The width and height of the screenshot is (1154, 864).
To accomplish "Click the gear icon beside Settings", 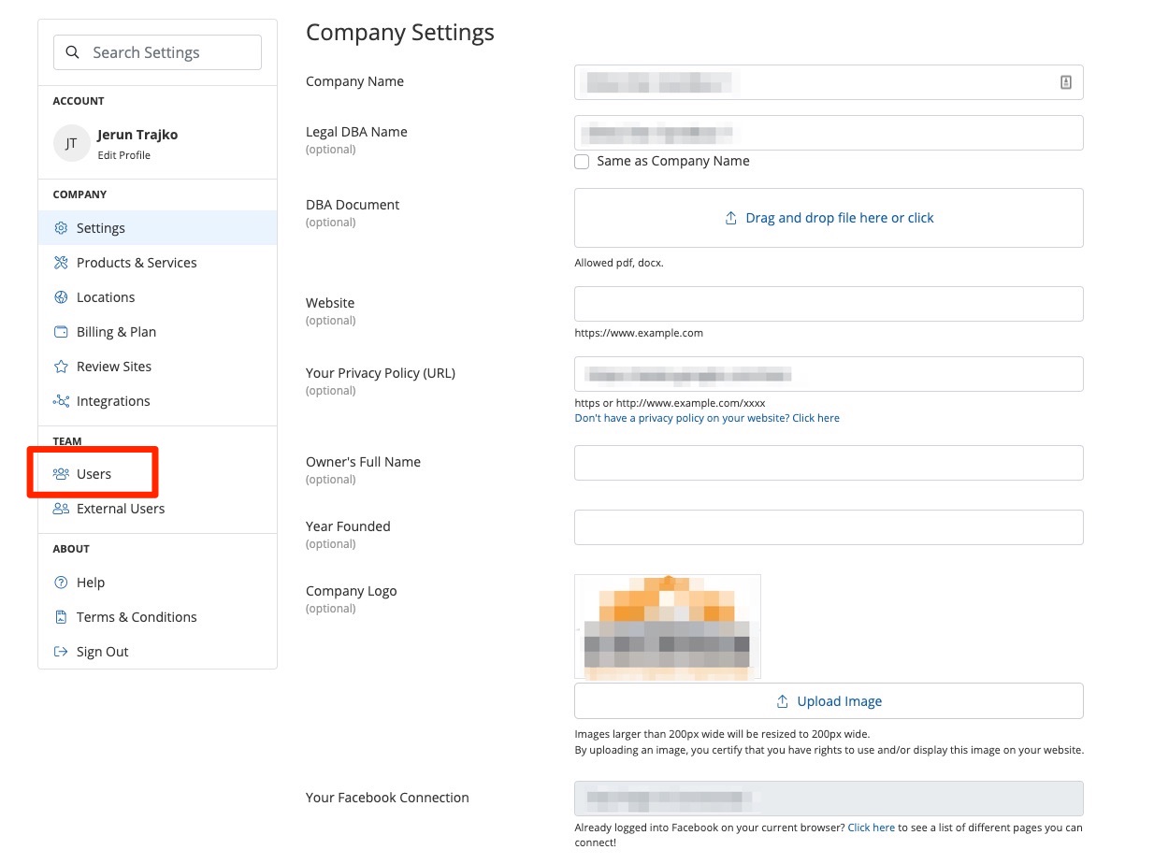I will coord(61,228).
